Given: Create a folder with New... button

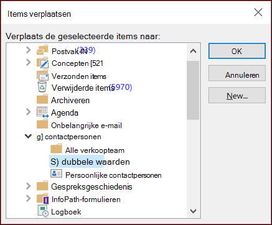Looking at the screenshot, I should point(237,95).
